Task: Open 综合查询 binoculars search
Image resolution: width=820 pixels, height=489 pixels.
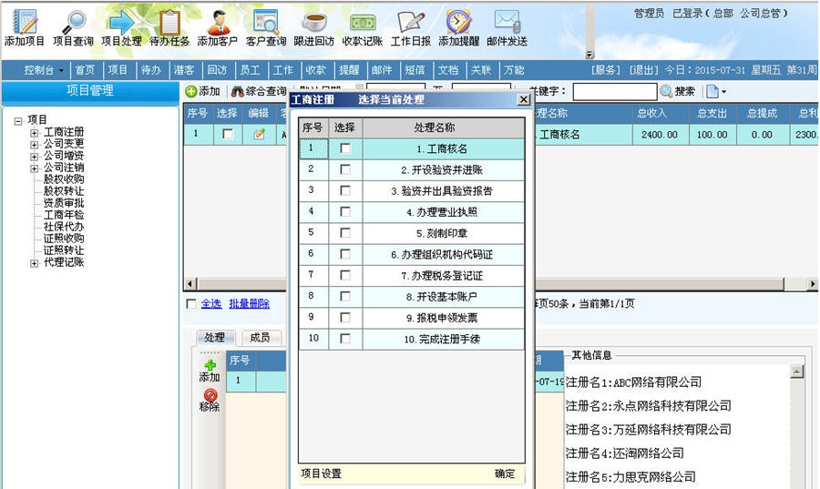Action: (259, 91)
